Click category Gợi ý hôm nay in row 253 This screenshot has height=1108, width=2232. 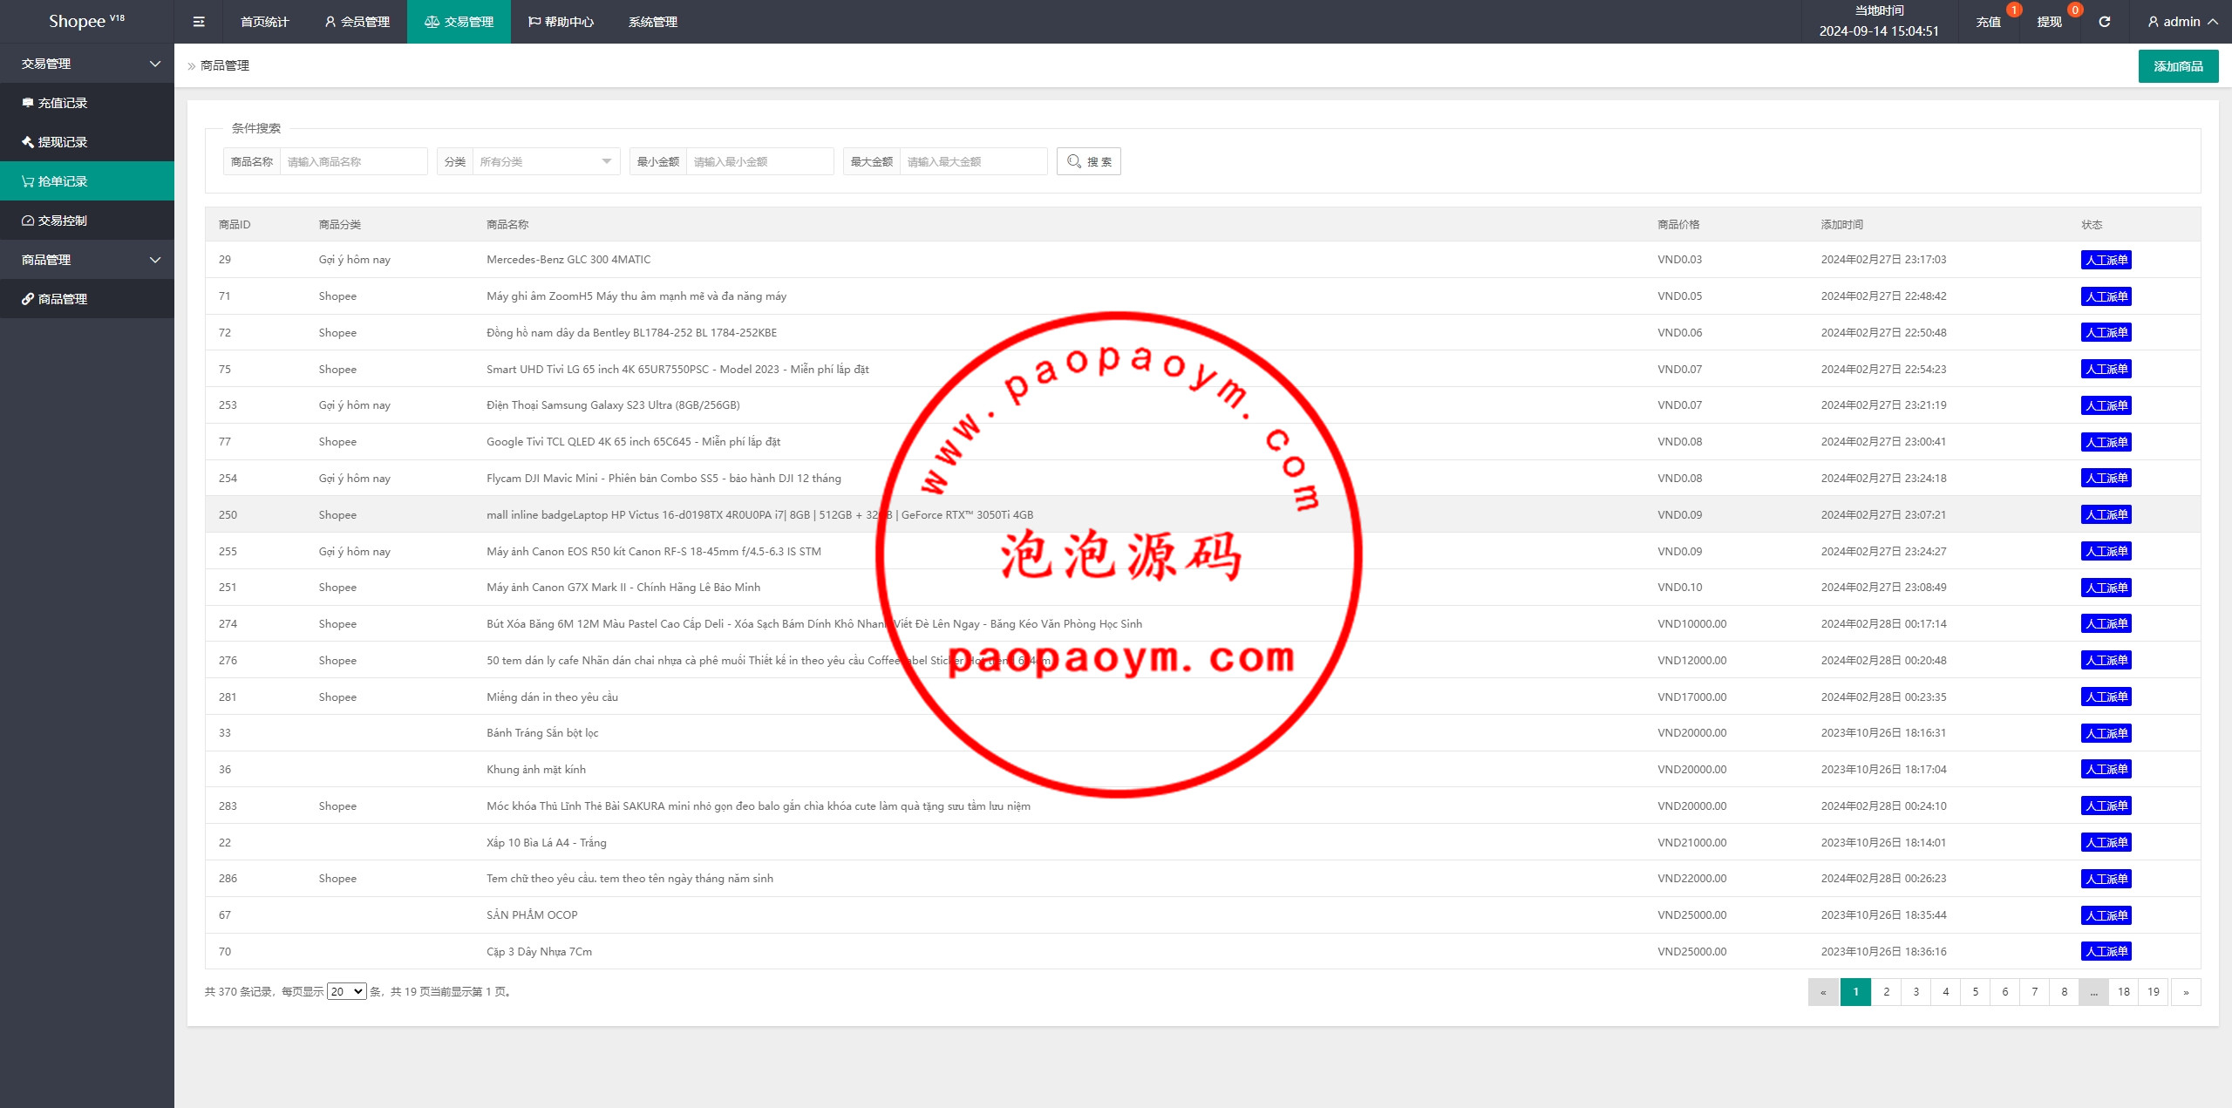[x=354, y=405]
